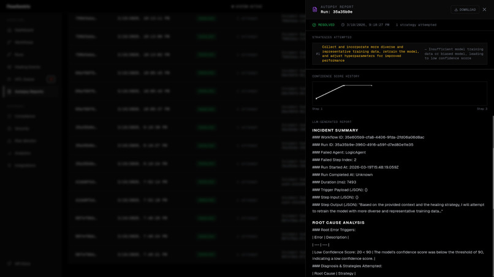Viewport: 494px width, 277px height.
Task: Select the 'LLM-GENERATED REPORT' section label
Action: tap(332, 122)
